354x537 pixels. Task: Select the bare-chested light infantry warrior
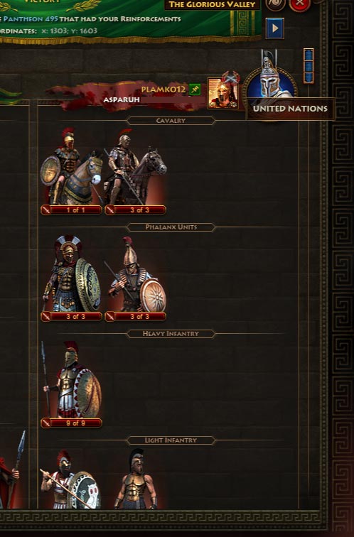(x=135, y=479)
